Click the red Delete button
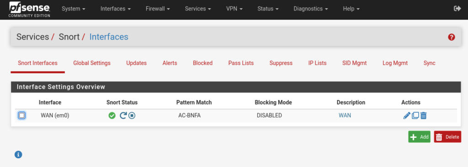 coord(447,137)
